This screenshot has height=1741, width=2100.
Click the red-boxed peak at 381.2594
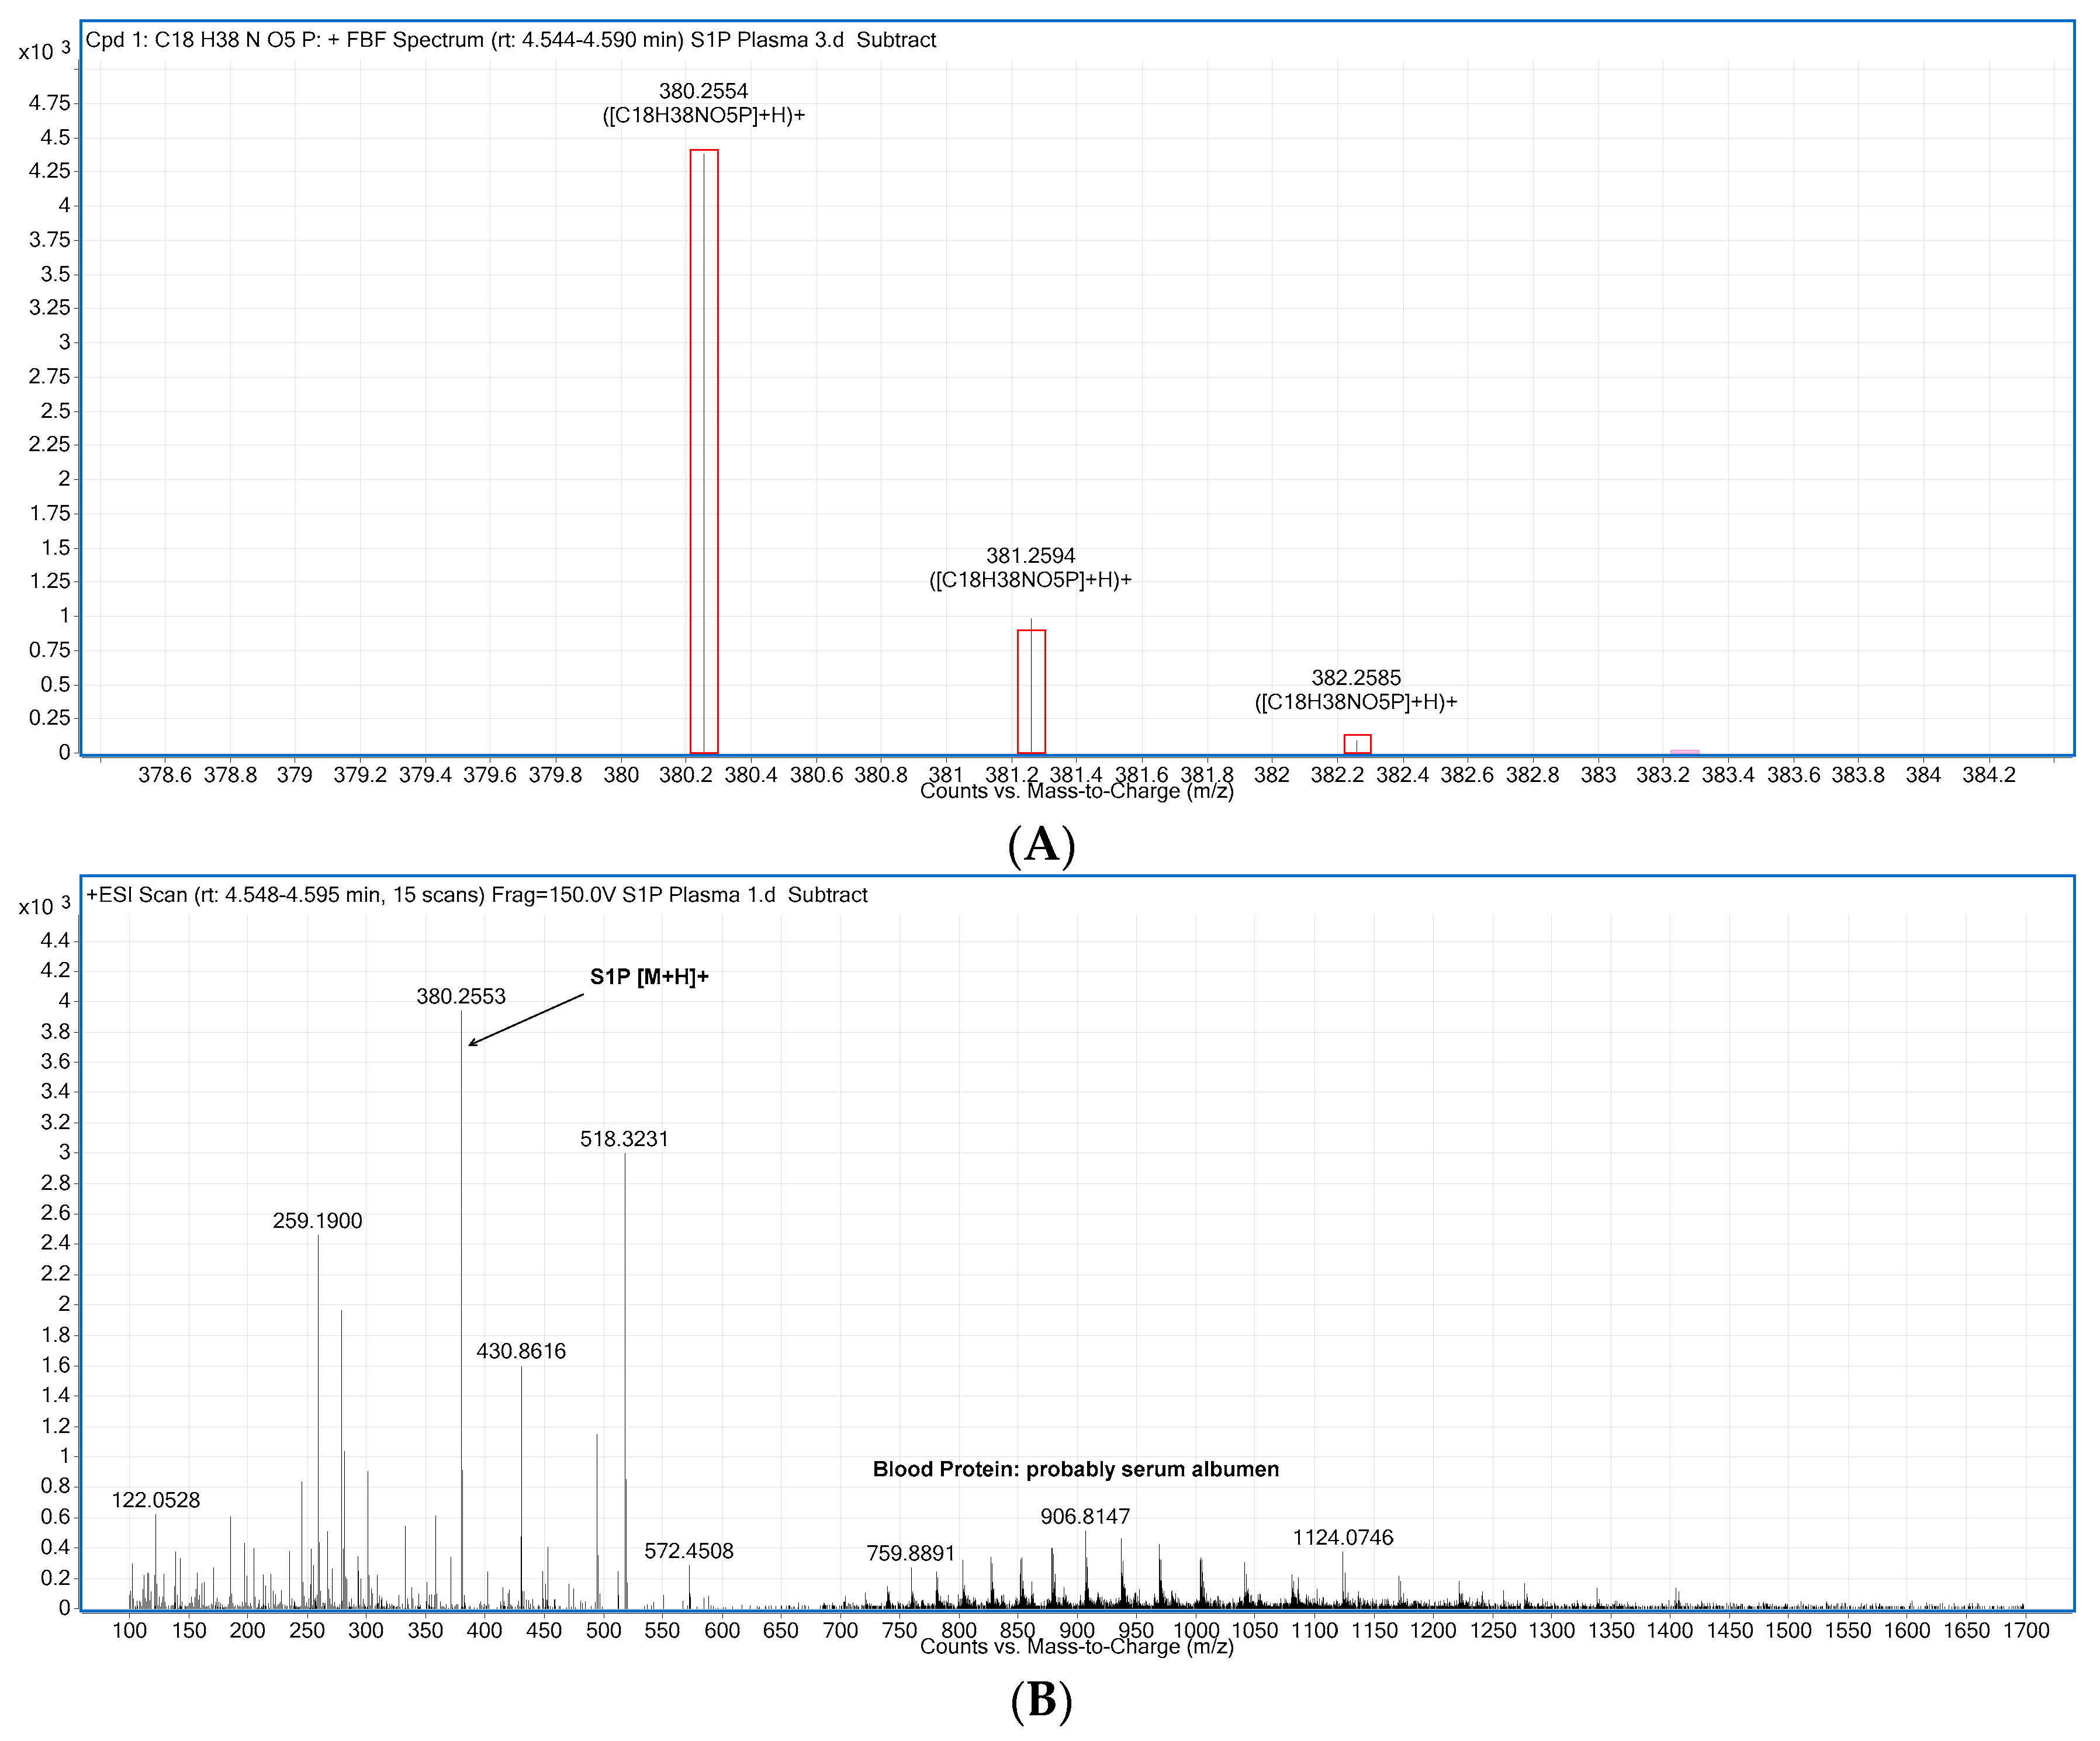(x=1031, y=691)
